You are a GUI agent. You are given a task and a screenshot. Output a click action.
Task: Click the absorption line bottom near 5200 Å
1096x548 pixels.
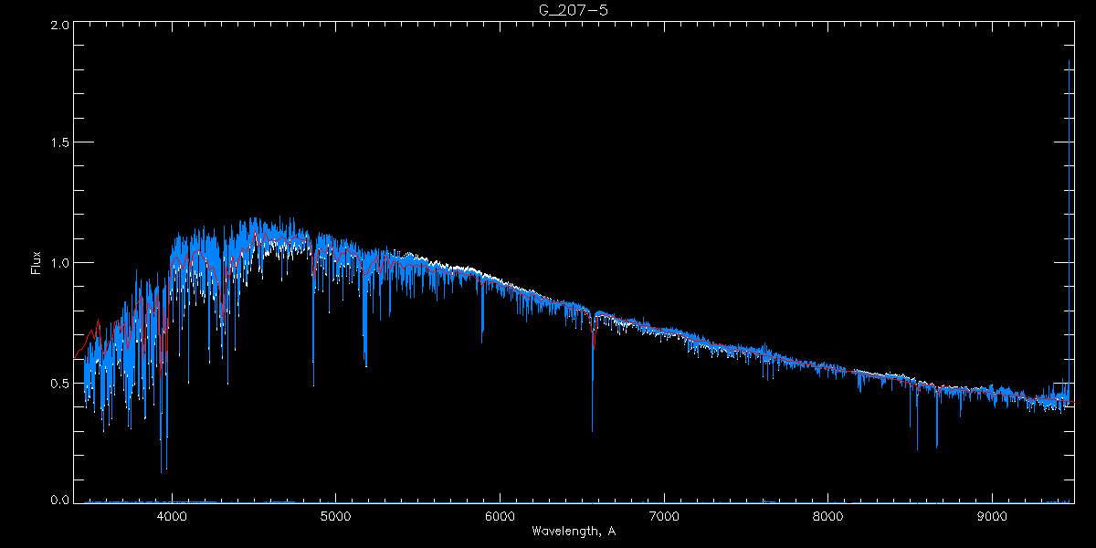coord(365,364)
